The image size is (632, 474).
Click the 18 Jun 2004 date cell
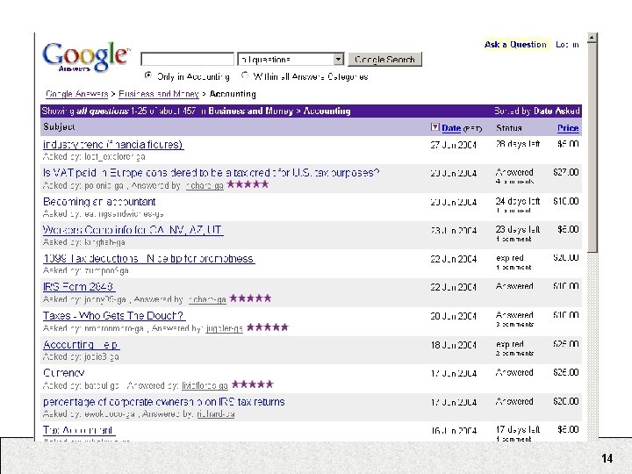(x=454, y=345)
